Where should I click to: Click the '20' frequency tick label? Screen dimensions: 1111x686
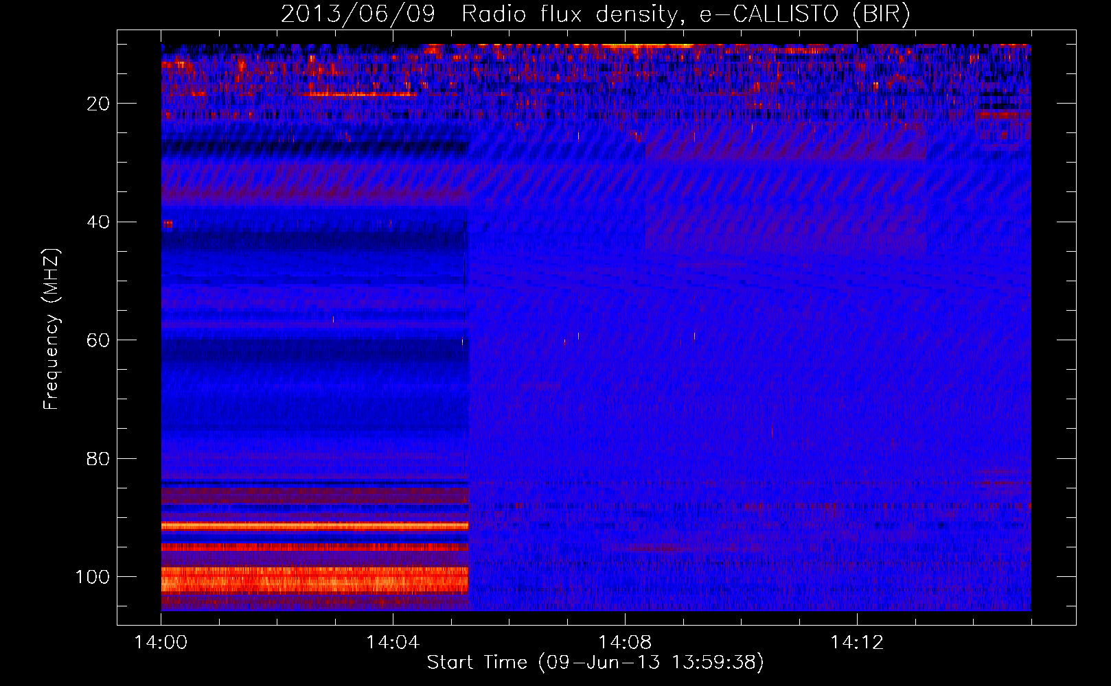click(x=99, y=104)
